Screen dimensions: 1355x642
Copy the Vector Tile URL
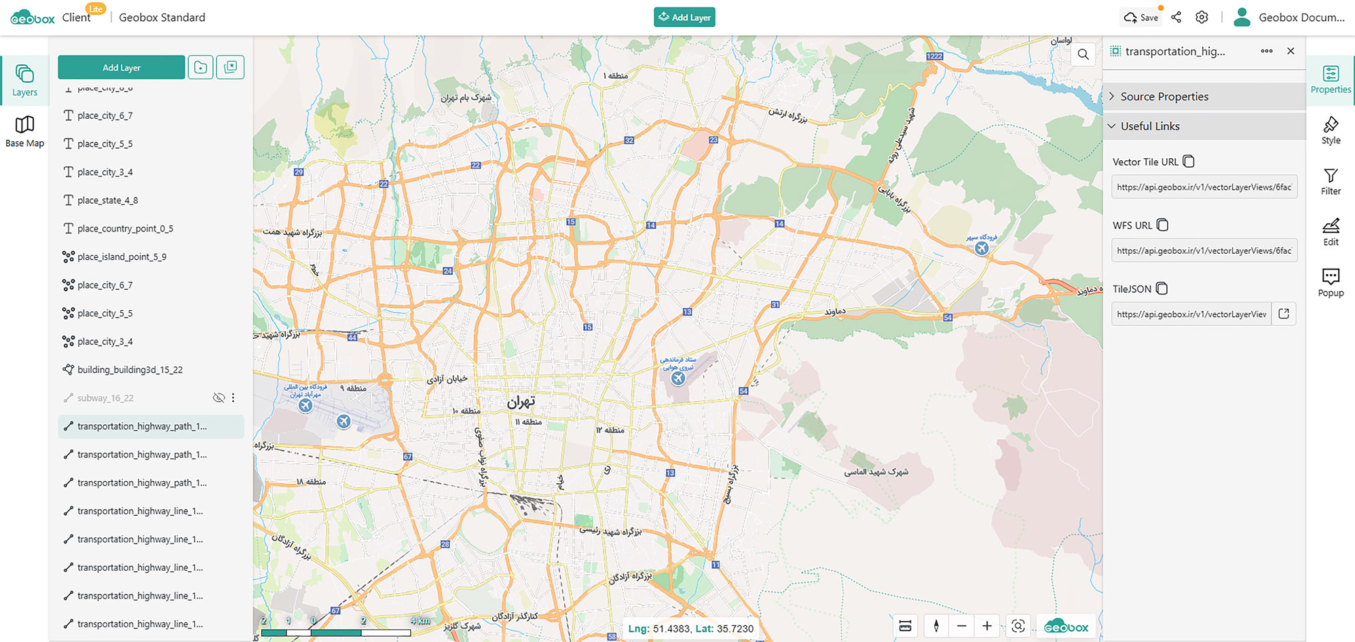pyautogui.click(x=1189, y=162)
